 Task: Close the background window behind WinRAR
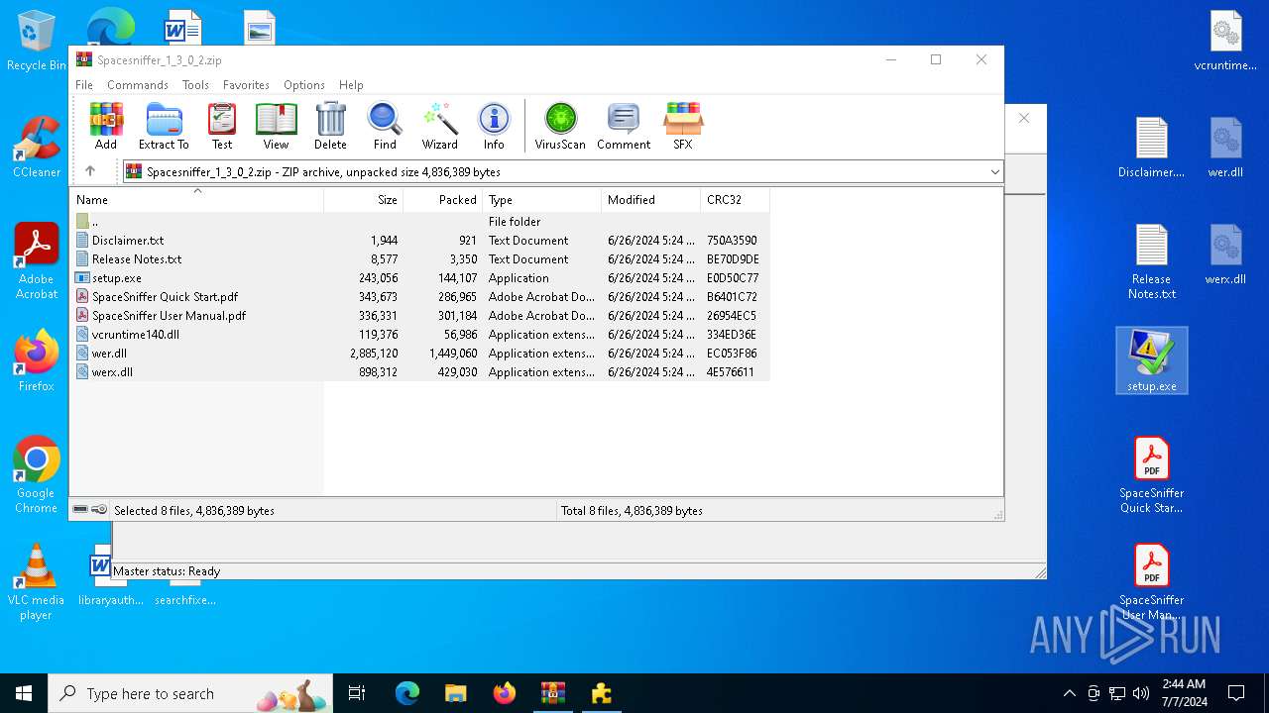pos(1024,118)
